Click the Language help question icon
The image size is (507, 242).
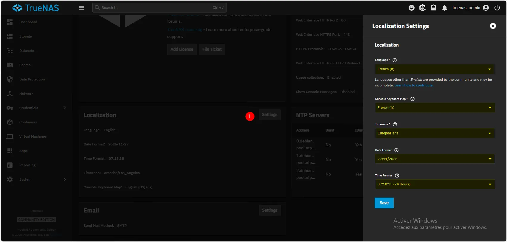click(x=395, y=60)
